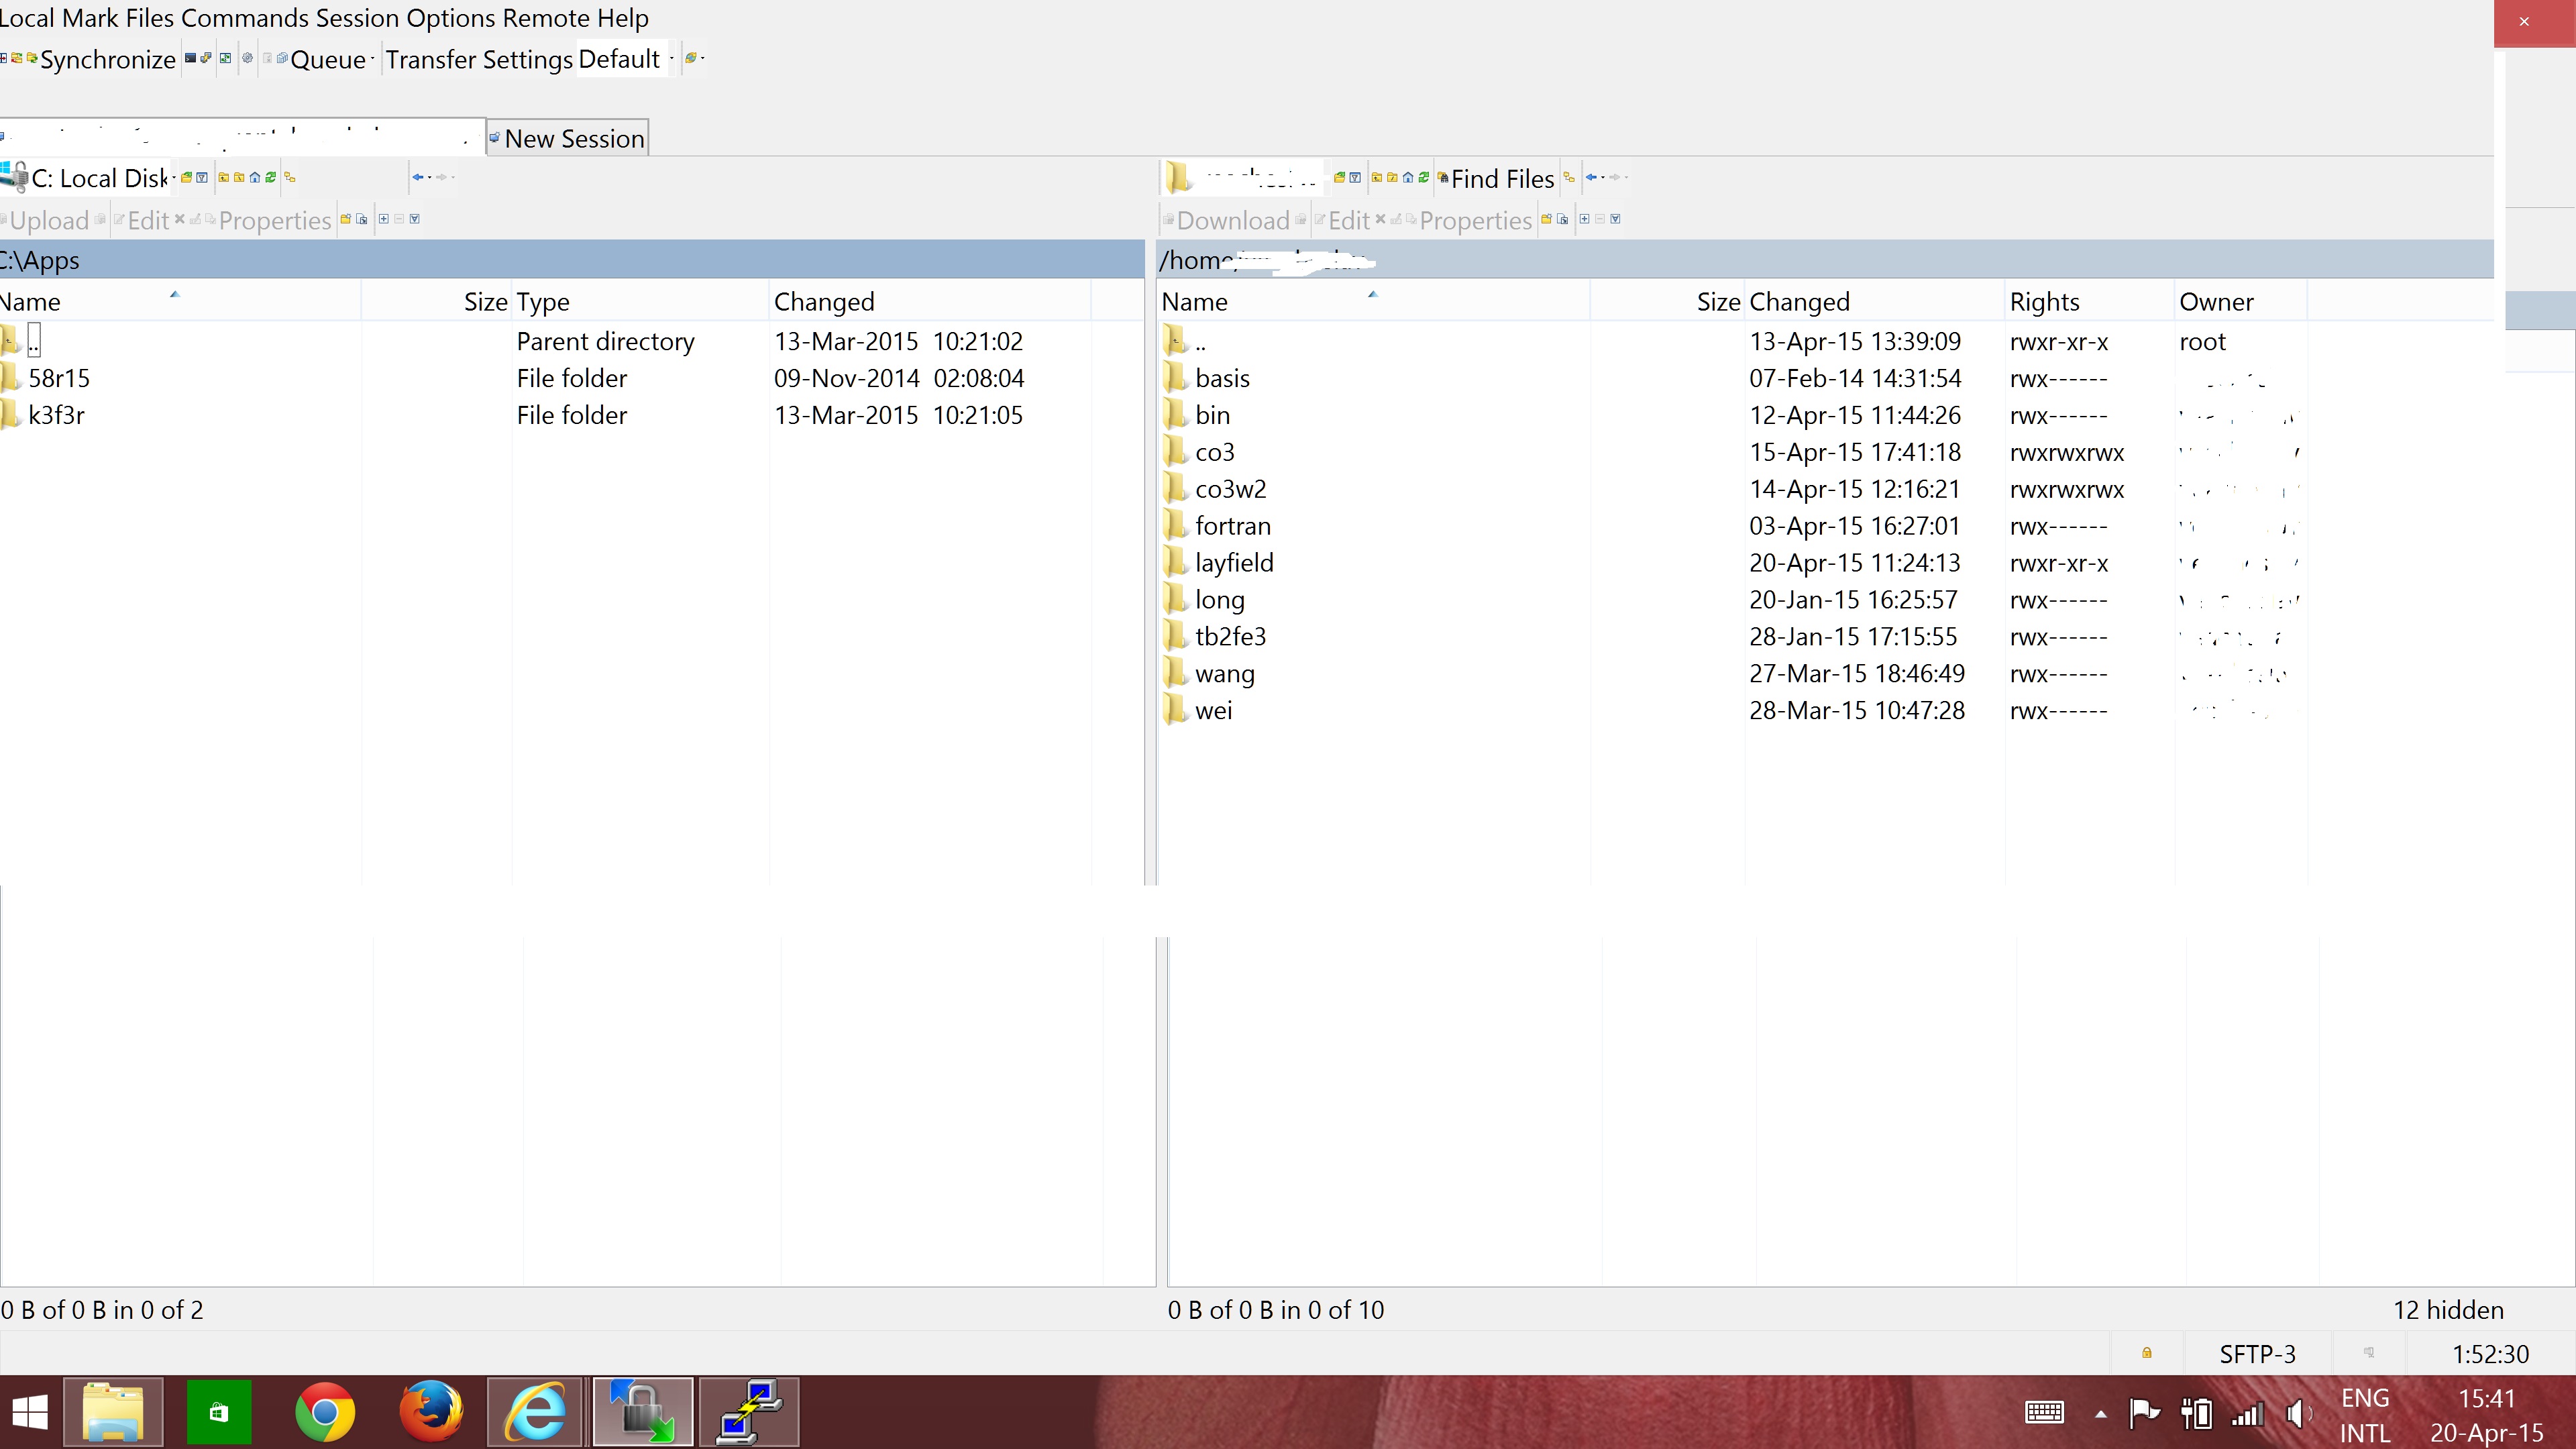
Task: Open preferences gear icon in toolbar
Action: 247,58
